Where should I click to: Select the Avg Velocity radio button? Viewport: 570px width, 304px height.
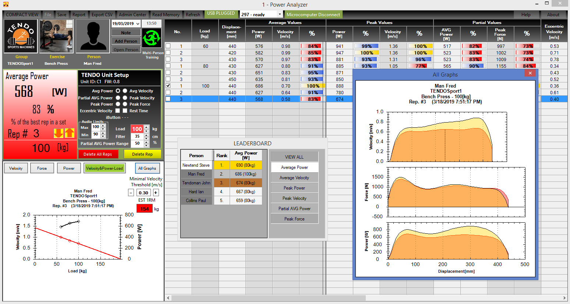(x=125, y=91)
